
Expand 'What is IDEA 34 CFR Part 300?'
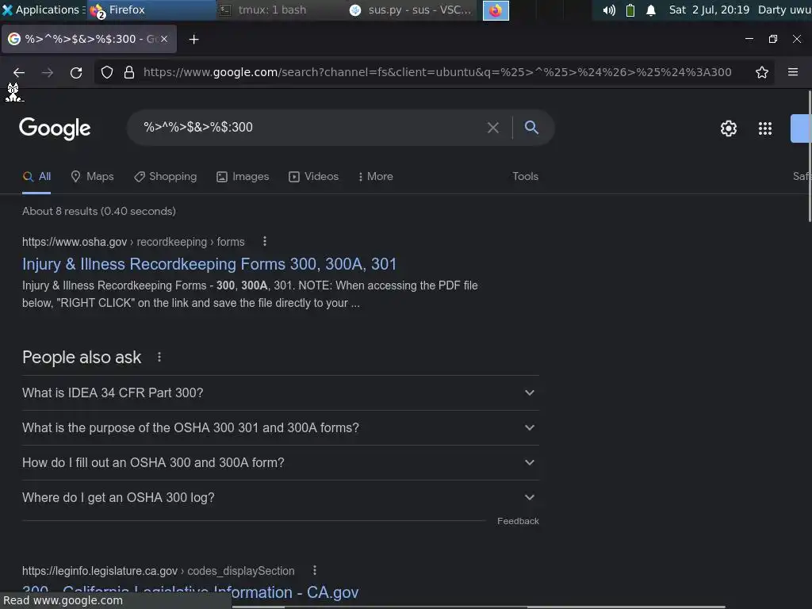click(280, 393)
